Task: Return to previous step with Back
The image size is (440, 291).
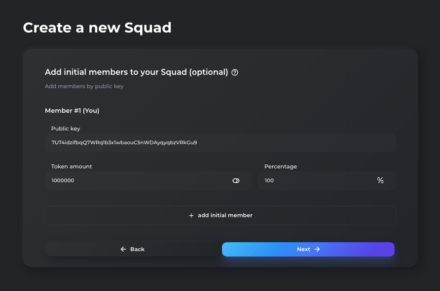Action: pos(133,249)
